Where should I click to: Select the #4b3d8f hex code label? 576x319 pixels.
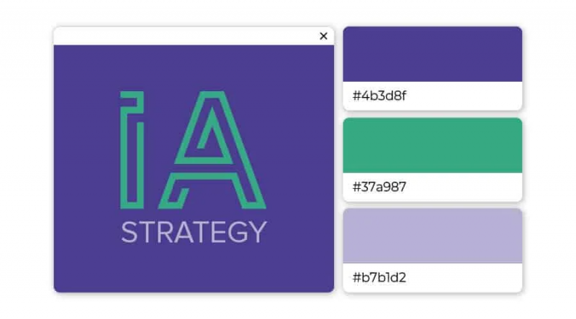point(379,96)
